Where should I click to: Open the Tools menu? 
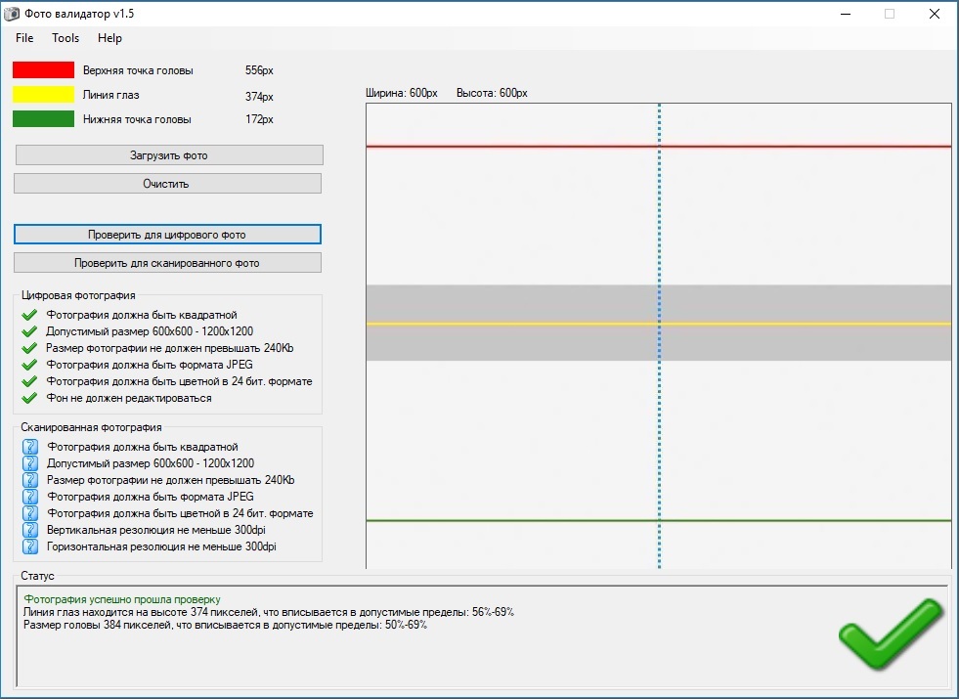click(65, 38)
